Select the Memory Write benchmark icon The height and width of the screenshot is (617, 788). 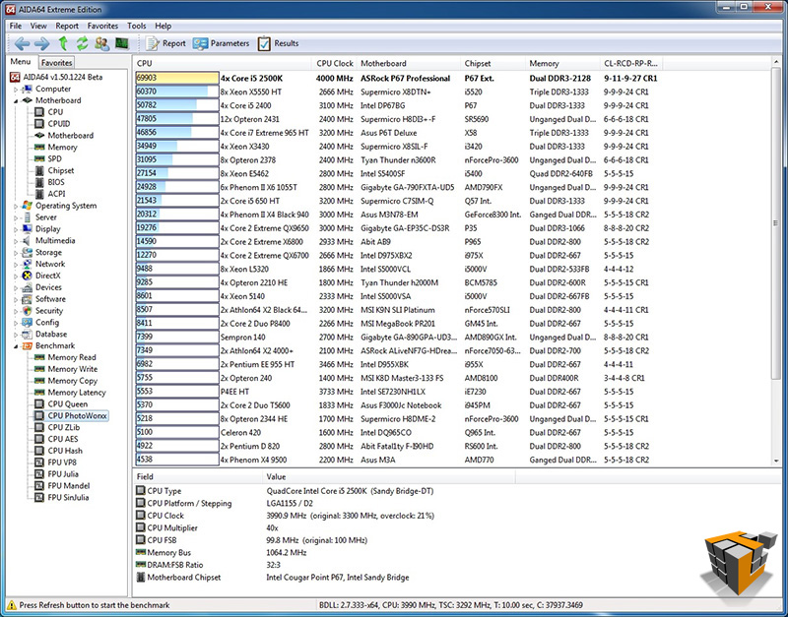click(39, 369)
